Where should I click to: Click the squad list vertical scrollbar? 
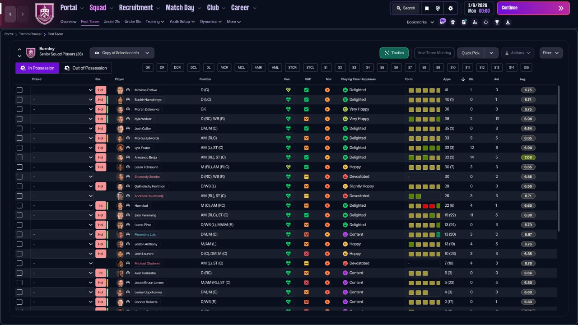(559, 158)
